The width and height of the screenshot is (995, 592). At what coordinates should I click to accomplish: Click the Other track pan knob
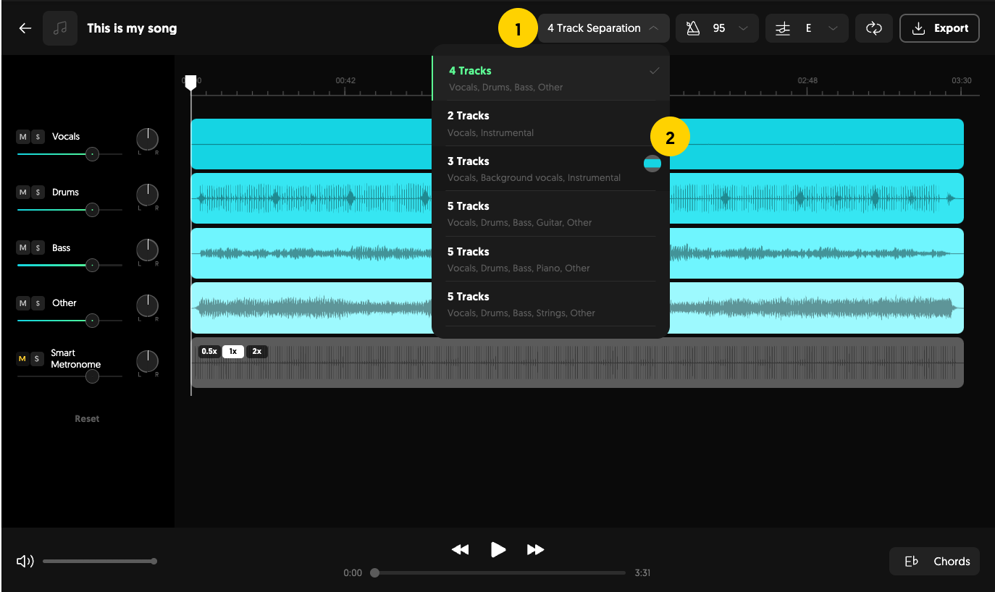147,305
